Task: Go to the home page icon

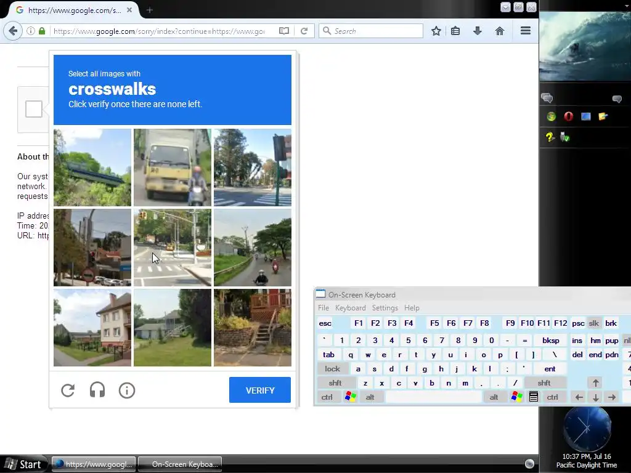Action: click(x=499, y=31)
